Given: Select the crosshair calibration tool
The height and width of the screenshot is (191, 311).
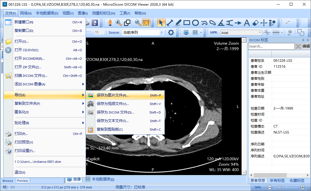Looking at the screenshot, I should point(264,23).
